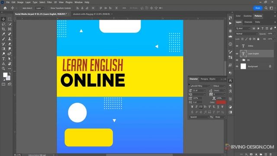Enable the Auto-Select checkbox
This screenshot has width=277, height=156.
(x=21, y=8)
